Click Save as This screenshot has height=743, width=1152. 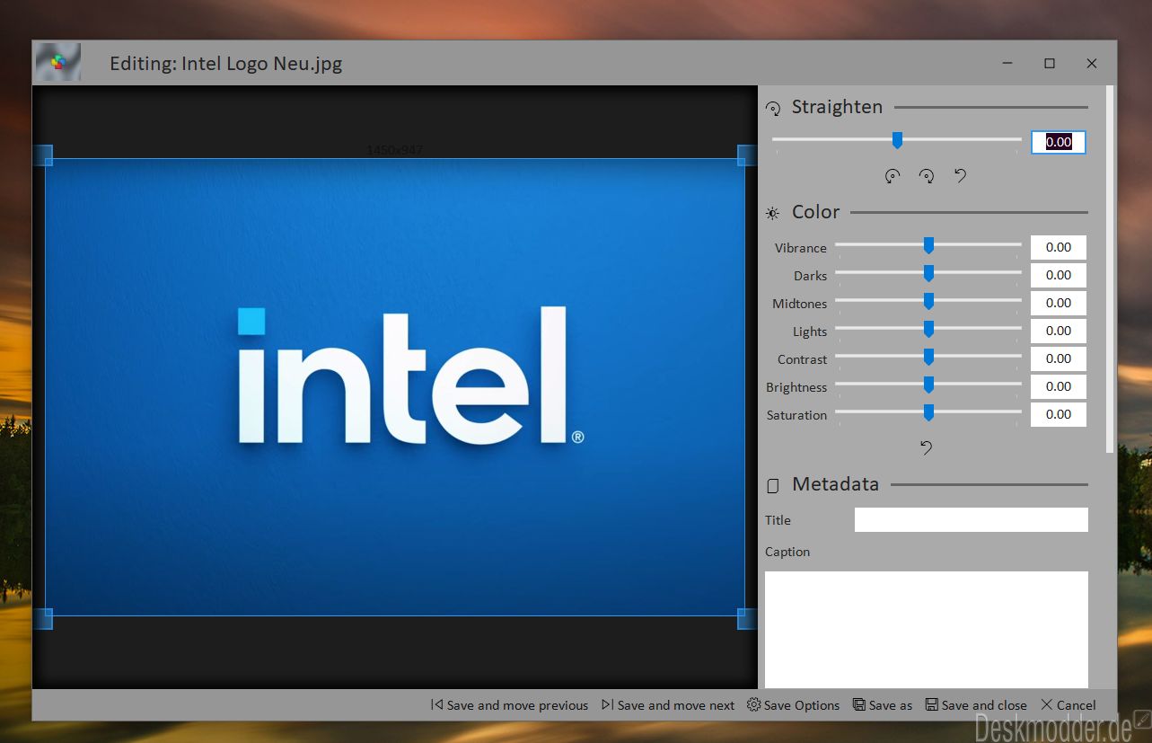click(883, 705)
